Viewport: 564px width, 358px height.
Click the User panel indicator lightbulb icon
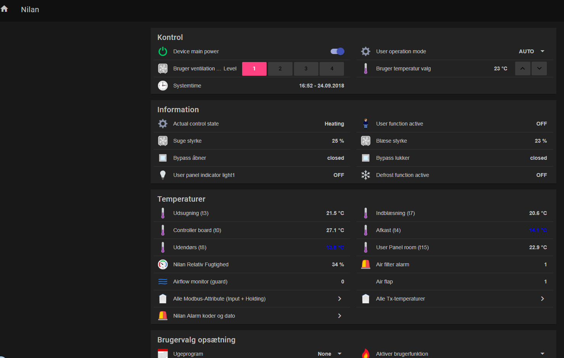163,175
